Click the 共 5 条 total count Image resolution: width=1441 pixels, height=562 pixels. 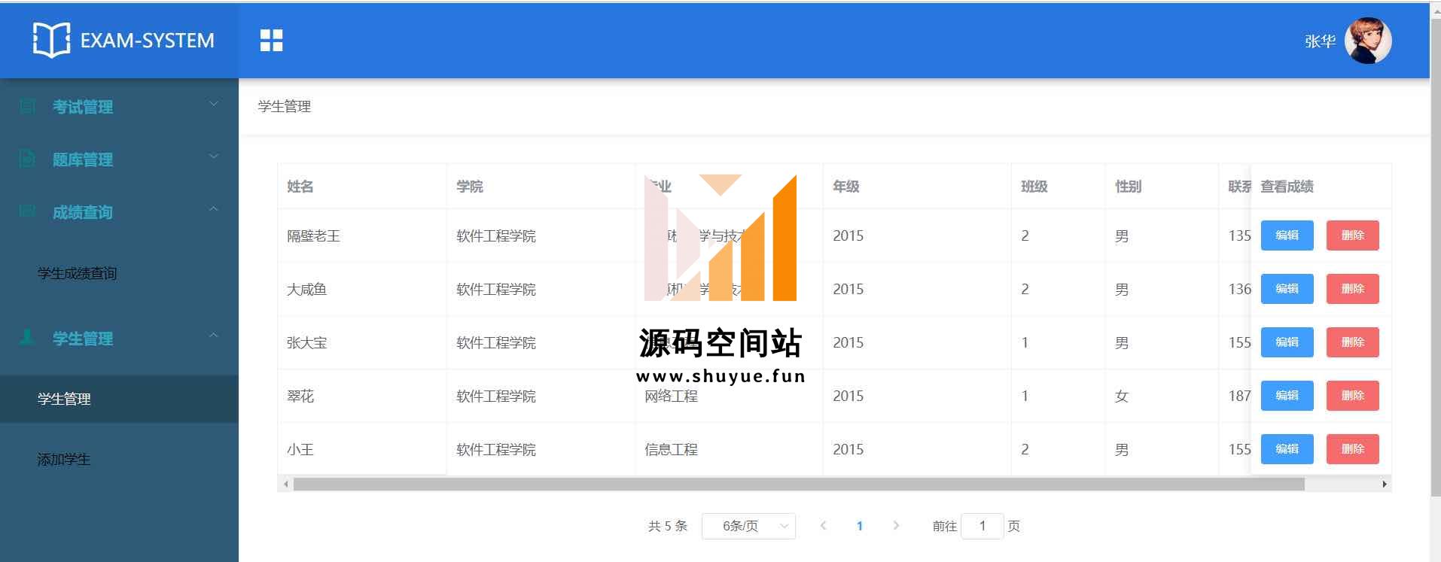click(x=668, y=526)
